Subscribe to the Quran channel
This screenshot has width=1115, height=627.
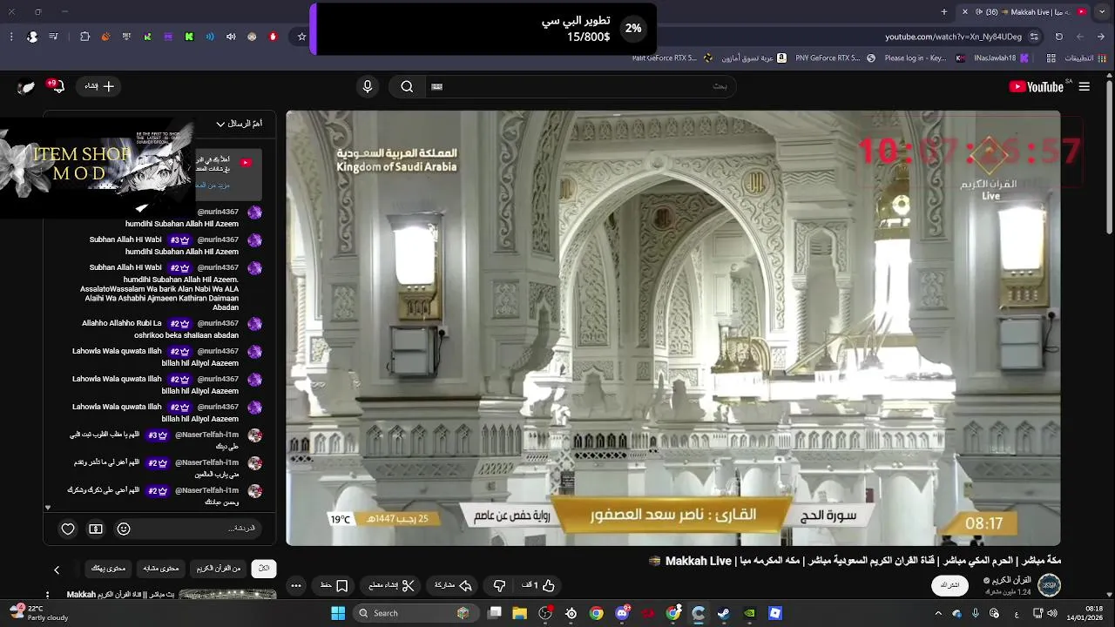(x=949, y=585)
